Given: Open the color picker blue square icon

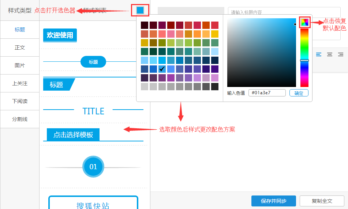Looking at the screenshot, I should click(140, 10).
